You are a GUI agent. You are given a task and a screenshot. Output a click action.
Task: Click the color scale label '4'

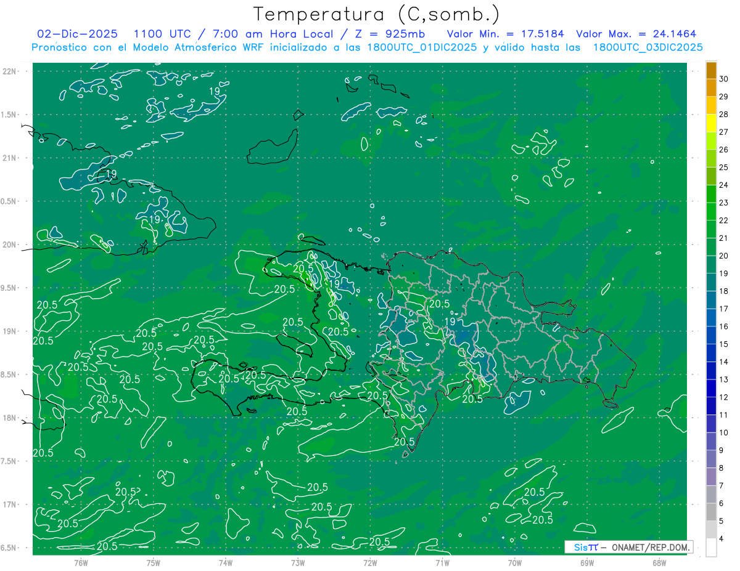[721, 539]
